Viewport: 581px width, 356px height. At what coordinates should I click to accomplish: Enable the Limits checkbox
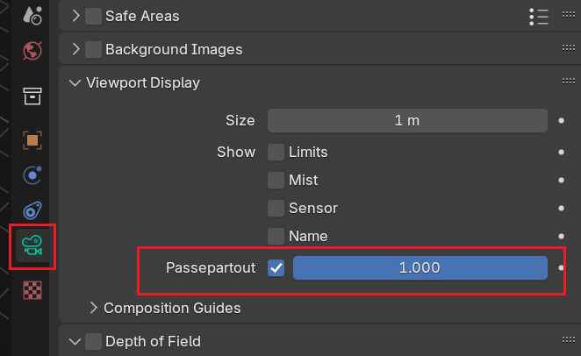[x=276, y=153]
